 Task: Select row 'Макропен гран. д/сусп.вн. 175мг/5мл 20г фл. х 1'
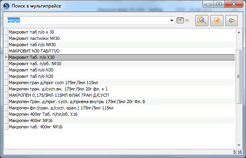pyautogui.click(x=122, y=89)
